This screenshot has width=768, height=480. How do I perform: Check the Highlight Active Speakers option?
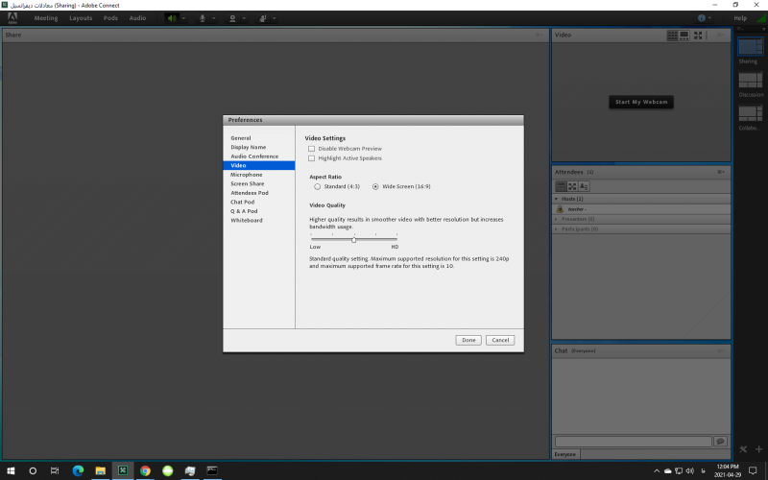311,158
